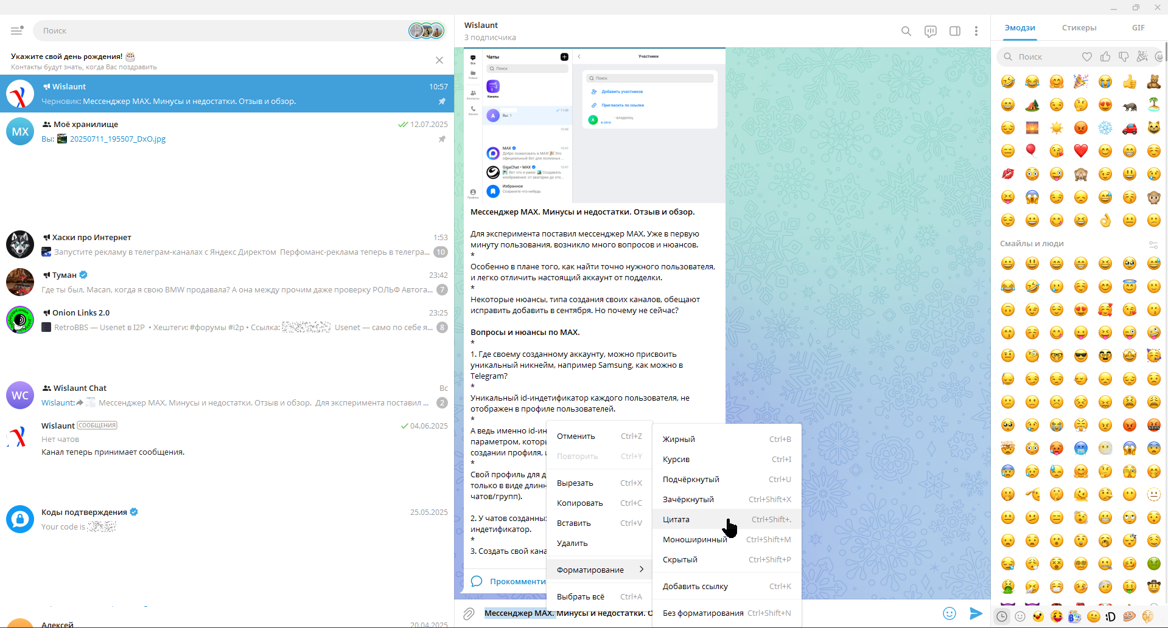Open the hamburger main menu
This screenshot has height=628, width=1168.
pyautogui.click(x=16, y=30)
